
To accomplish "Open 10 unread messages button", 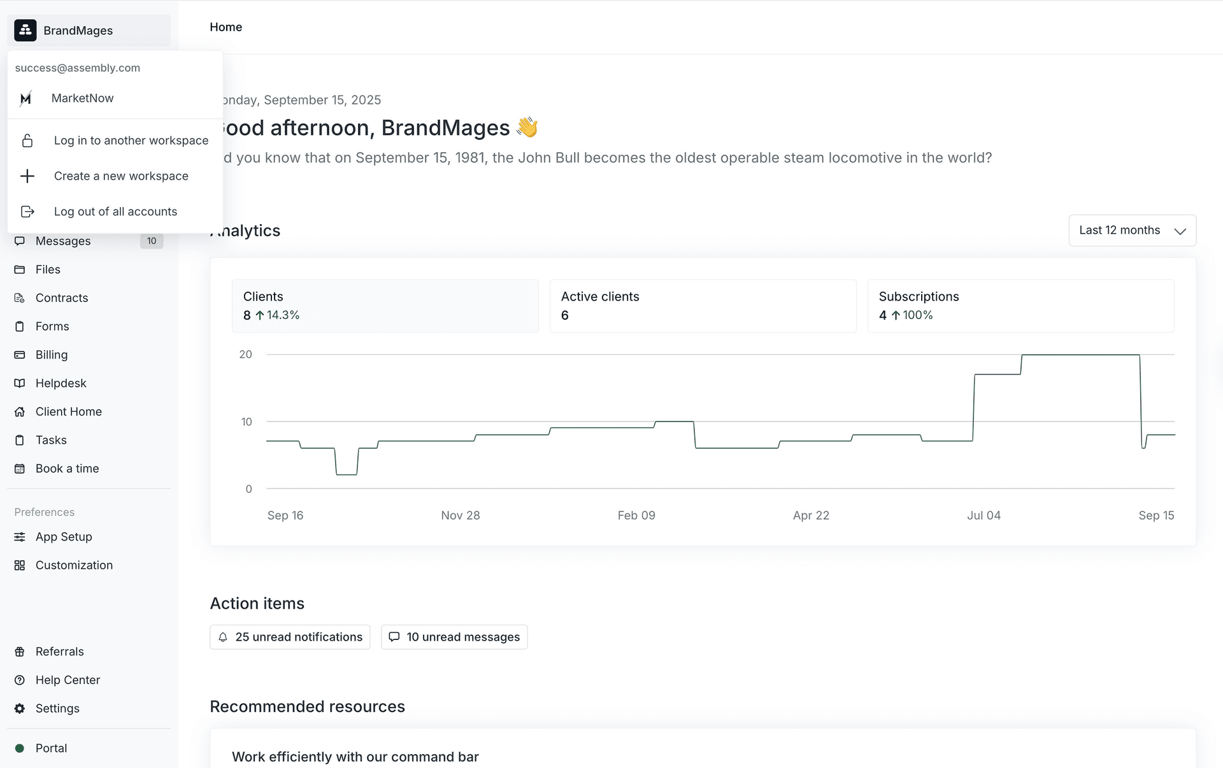I will pos(454,637).
